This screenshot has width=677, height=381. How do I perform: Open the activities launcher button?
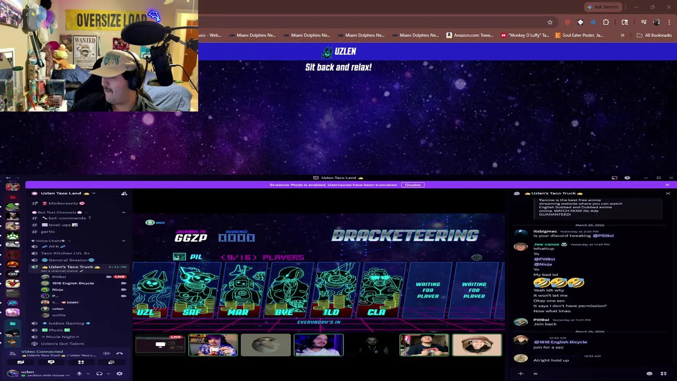click(81, 362)
